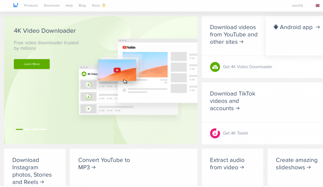The height and width of the screenshot is (187, 323).
Task: Select the first carousel slide indicator
Action: click(x=19, y=129)
